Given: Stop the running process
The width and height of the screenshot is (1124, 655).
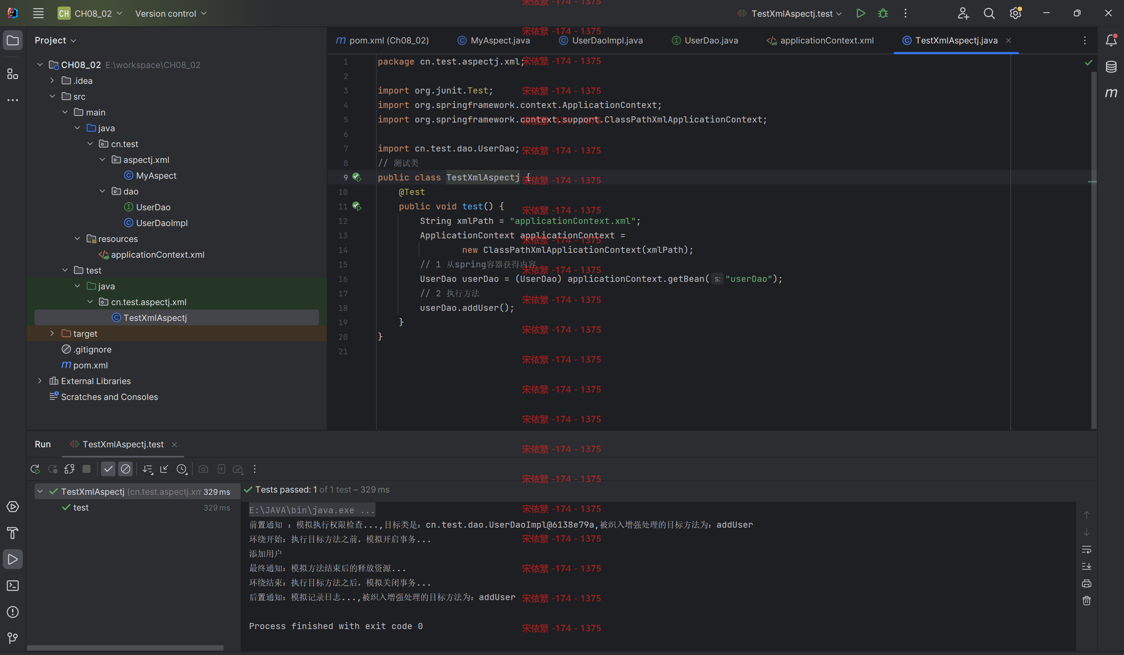Looking at the screenshot, I should (x=87, y=469).
